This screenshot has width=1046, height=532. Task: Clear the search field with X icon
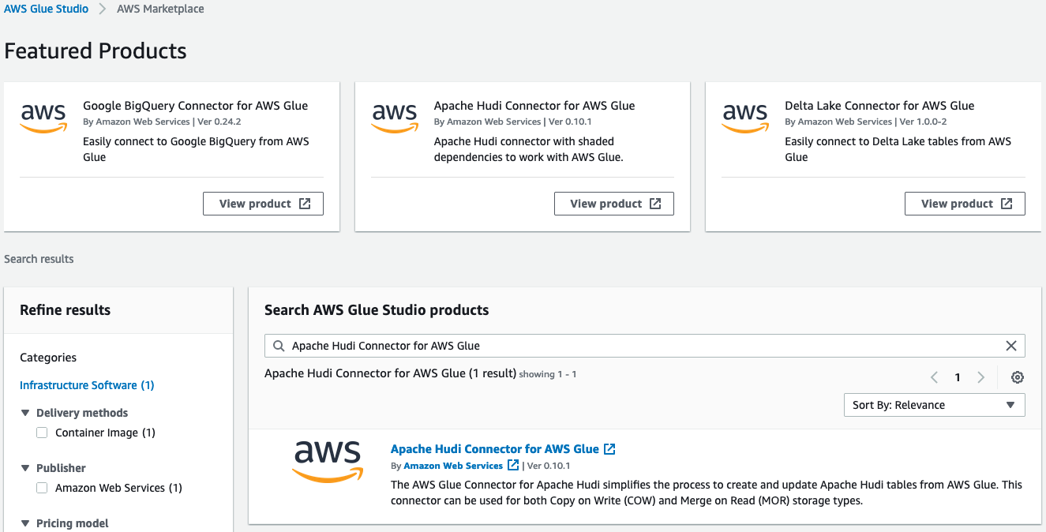(x=1010, y=346)
